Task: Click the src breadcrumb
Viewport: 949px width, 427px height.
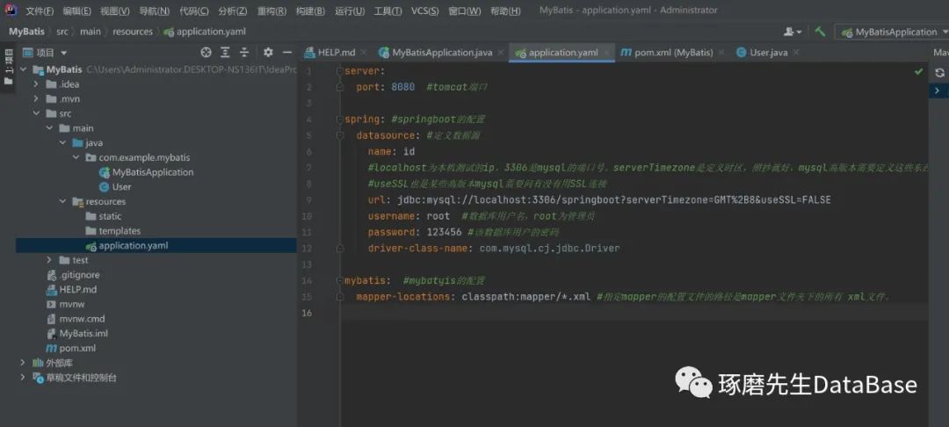Action: (63, 32)
